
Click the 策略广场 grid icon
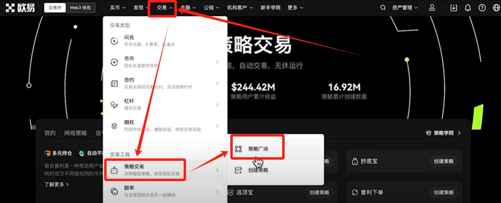[x=238, y=149]
